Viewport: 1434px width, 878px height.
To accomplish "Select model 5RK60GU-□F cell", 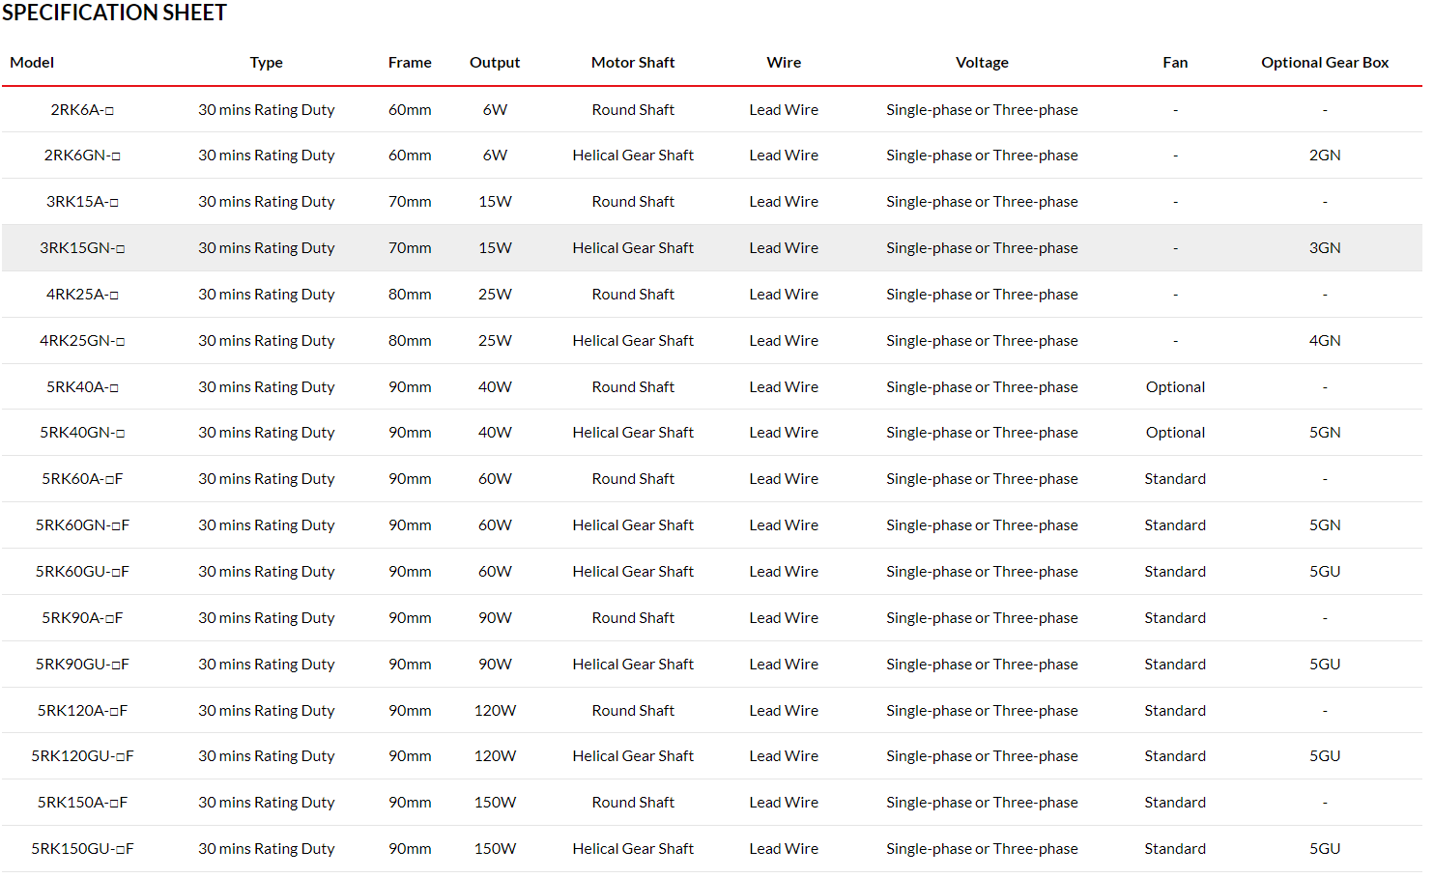I will click(x=82, y=572).
